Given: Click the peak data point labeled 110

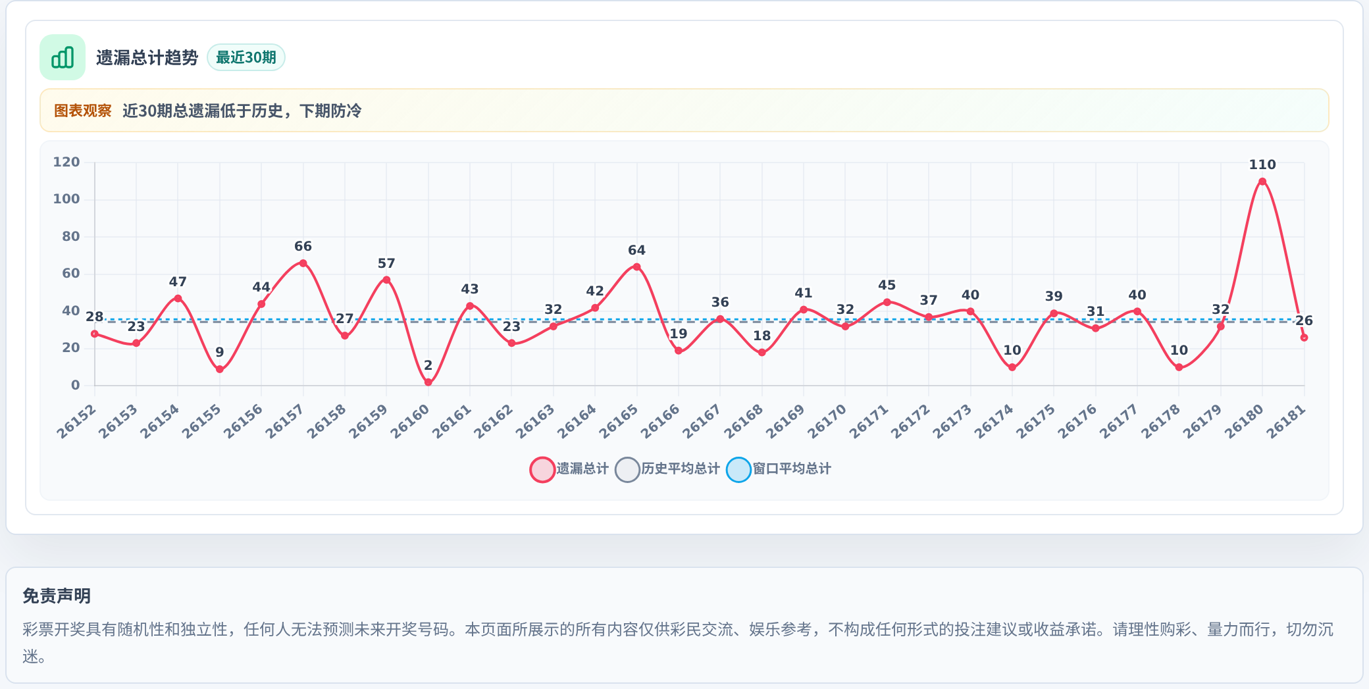Looking at the screenshot, I should [1262, 182].
